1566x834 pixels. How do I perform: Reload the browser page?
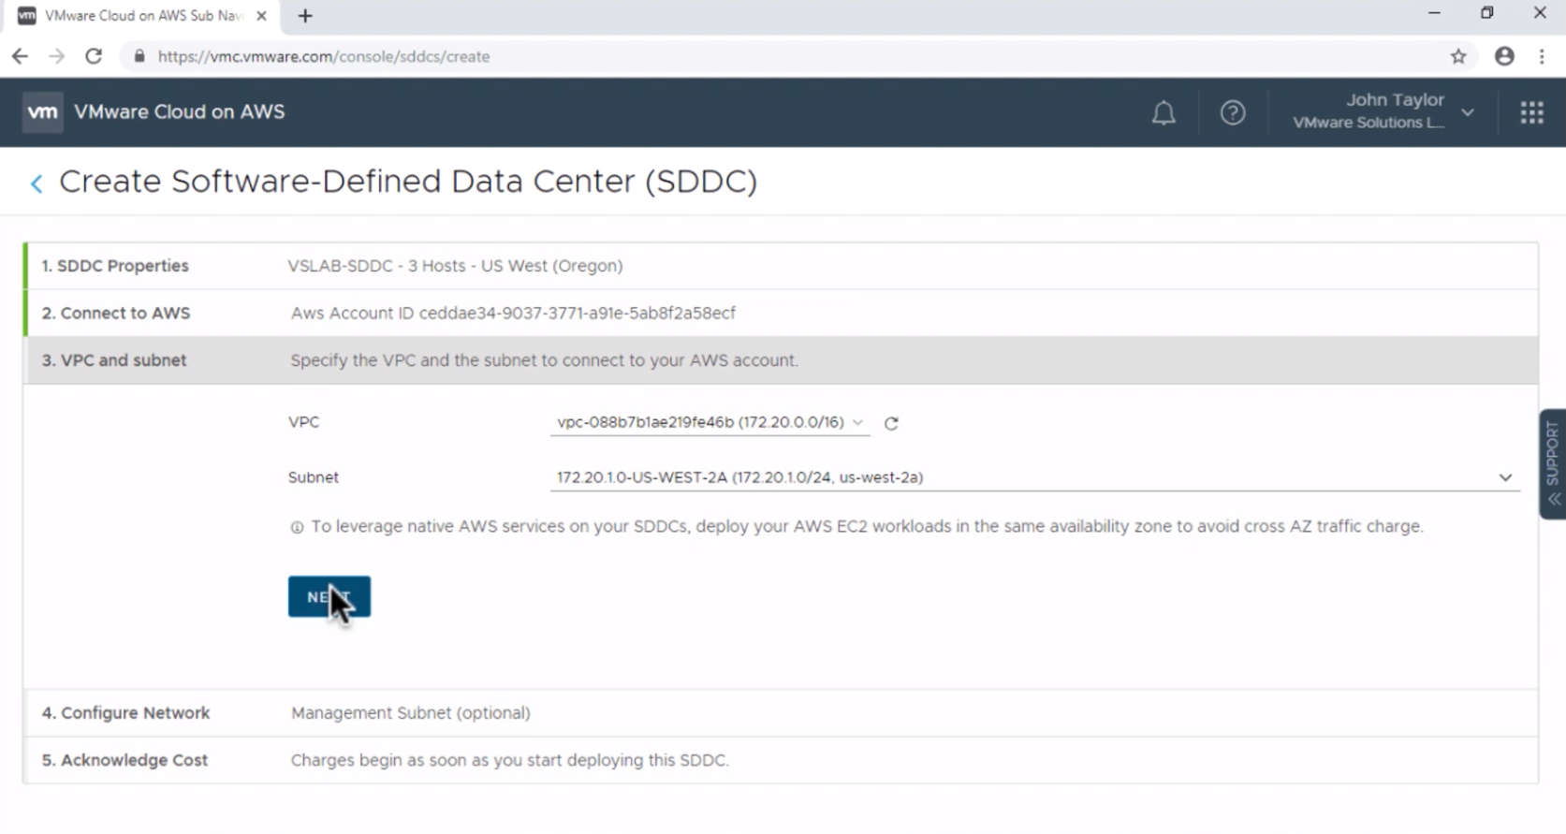click(x=94, y=56)
